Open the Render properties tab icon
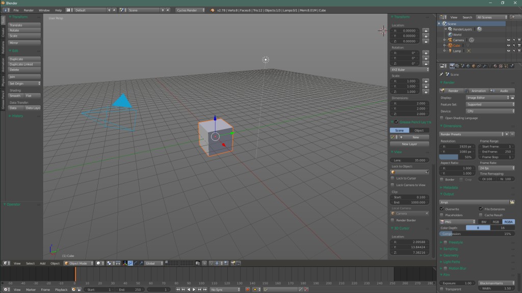Viewport: 522px width, 293px height. point(452,66)
